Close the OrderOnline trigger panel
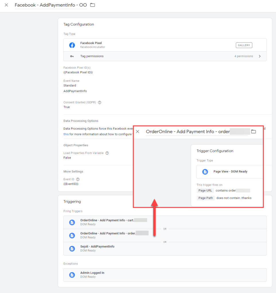 [138, 132]
